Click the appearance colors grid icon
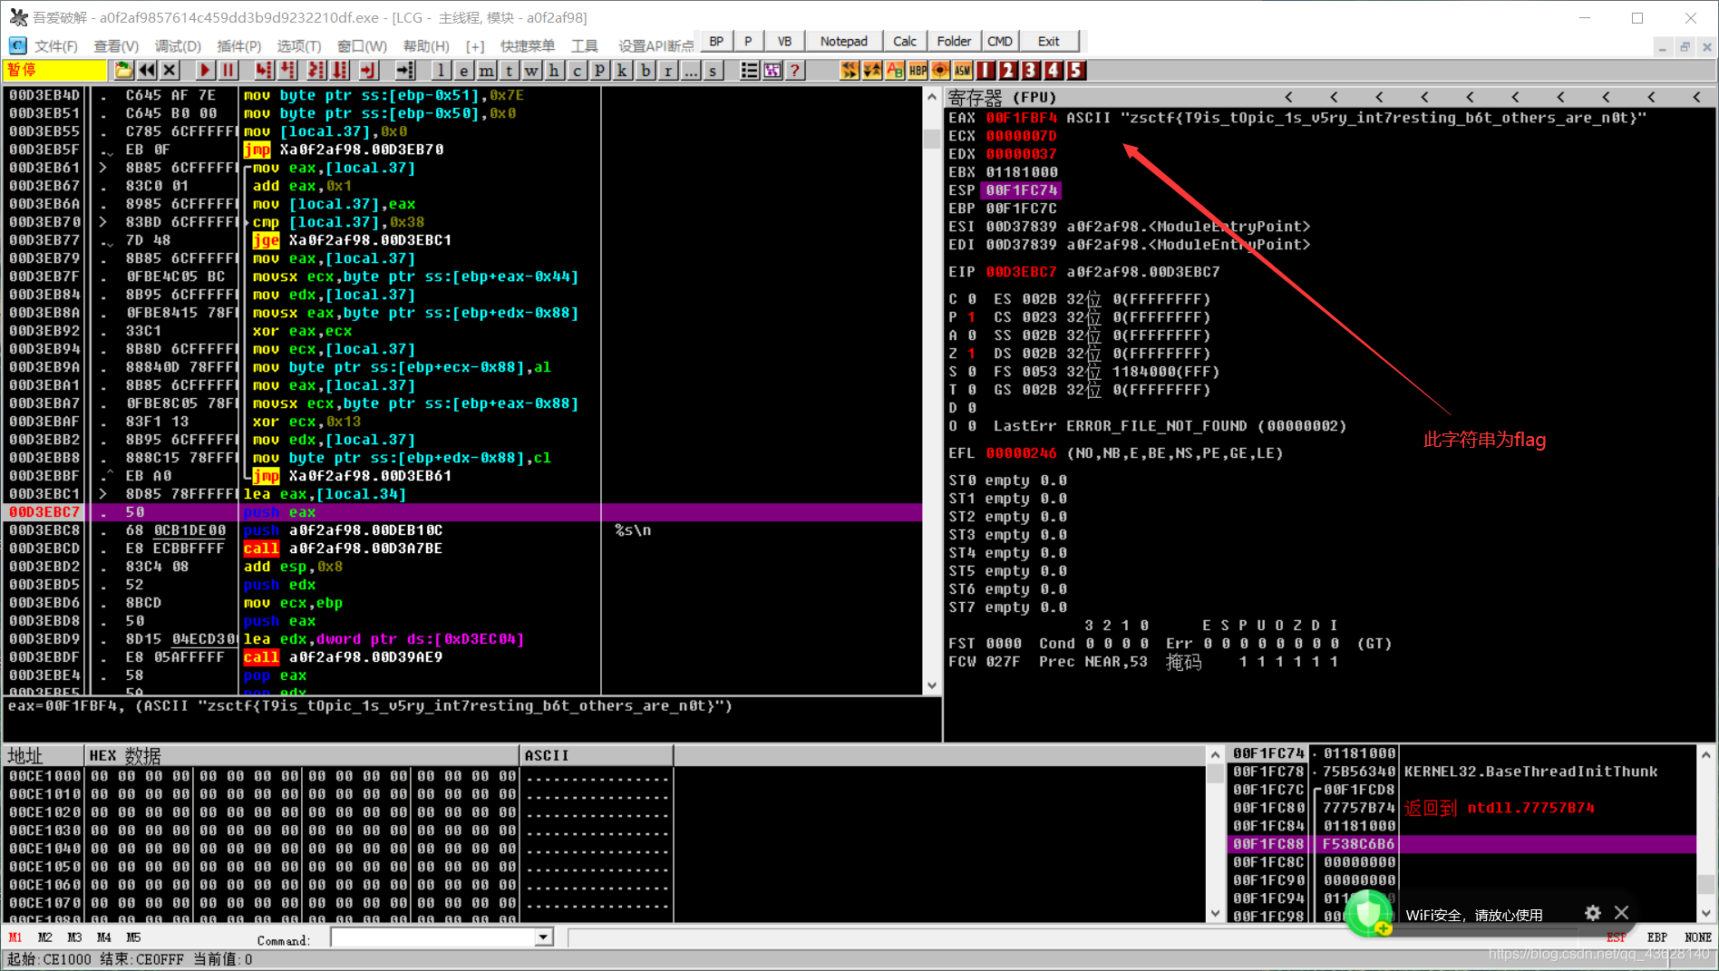Image resolution: width=1719 pixels, height=971 pixels. pos(772,70)
